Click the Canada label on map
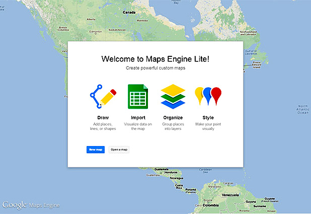This screenshot has width=311, height=214. click(x=129, y=12)
